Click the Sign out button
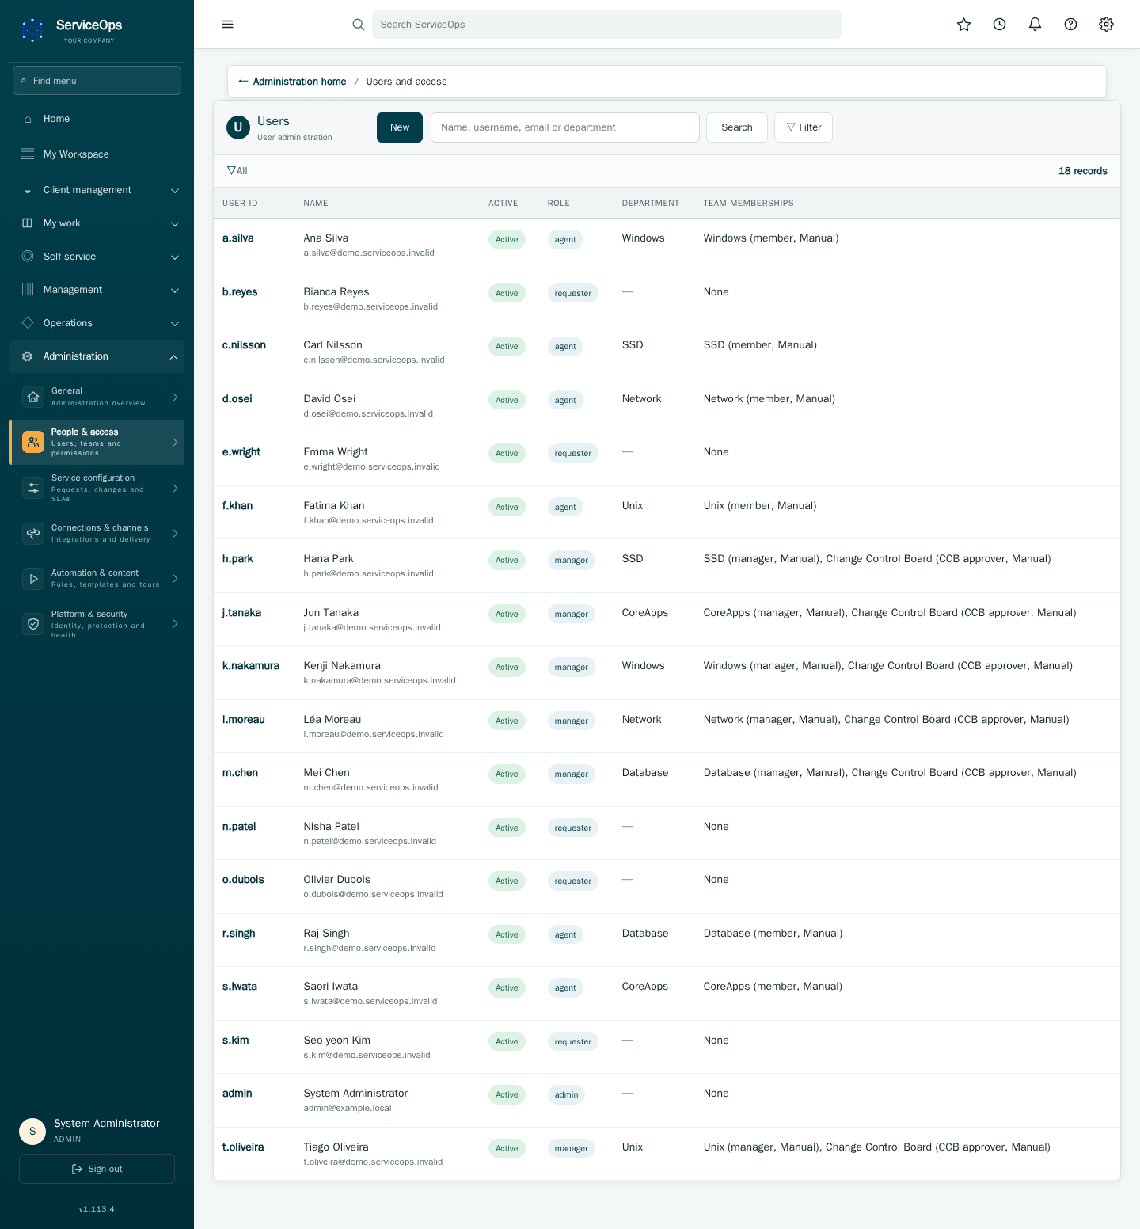Image resolution: width=1140 pixels, height=1229 pixels. click(x=97, y=1169)
